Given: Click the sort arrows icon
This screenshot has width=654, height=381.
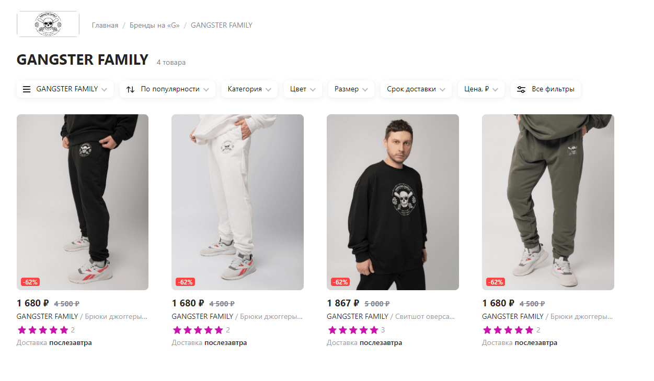Looking at the screenshot, I should [131, 89].
